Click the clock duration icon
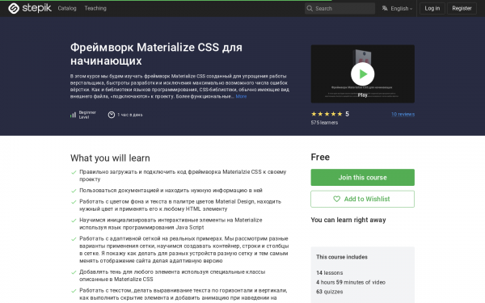Image resolution: width=485 pixels, height=303 pixels. pos(112,115)
